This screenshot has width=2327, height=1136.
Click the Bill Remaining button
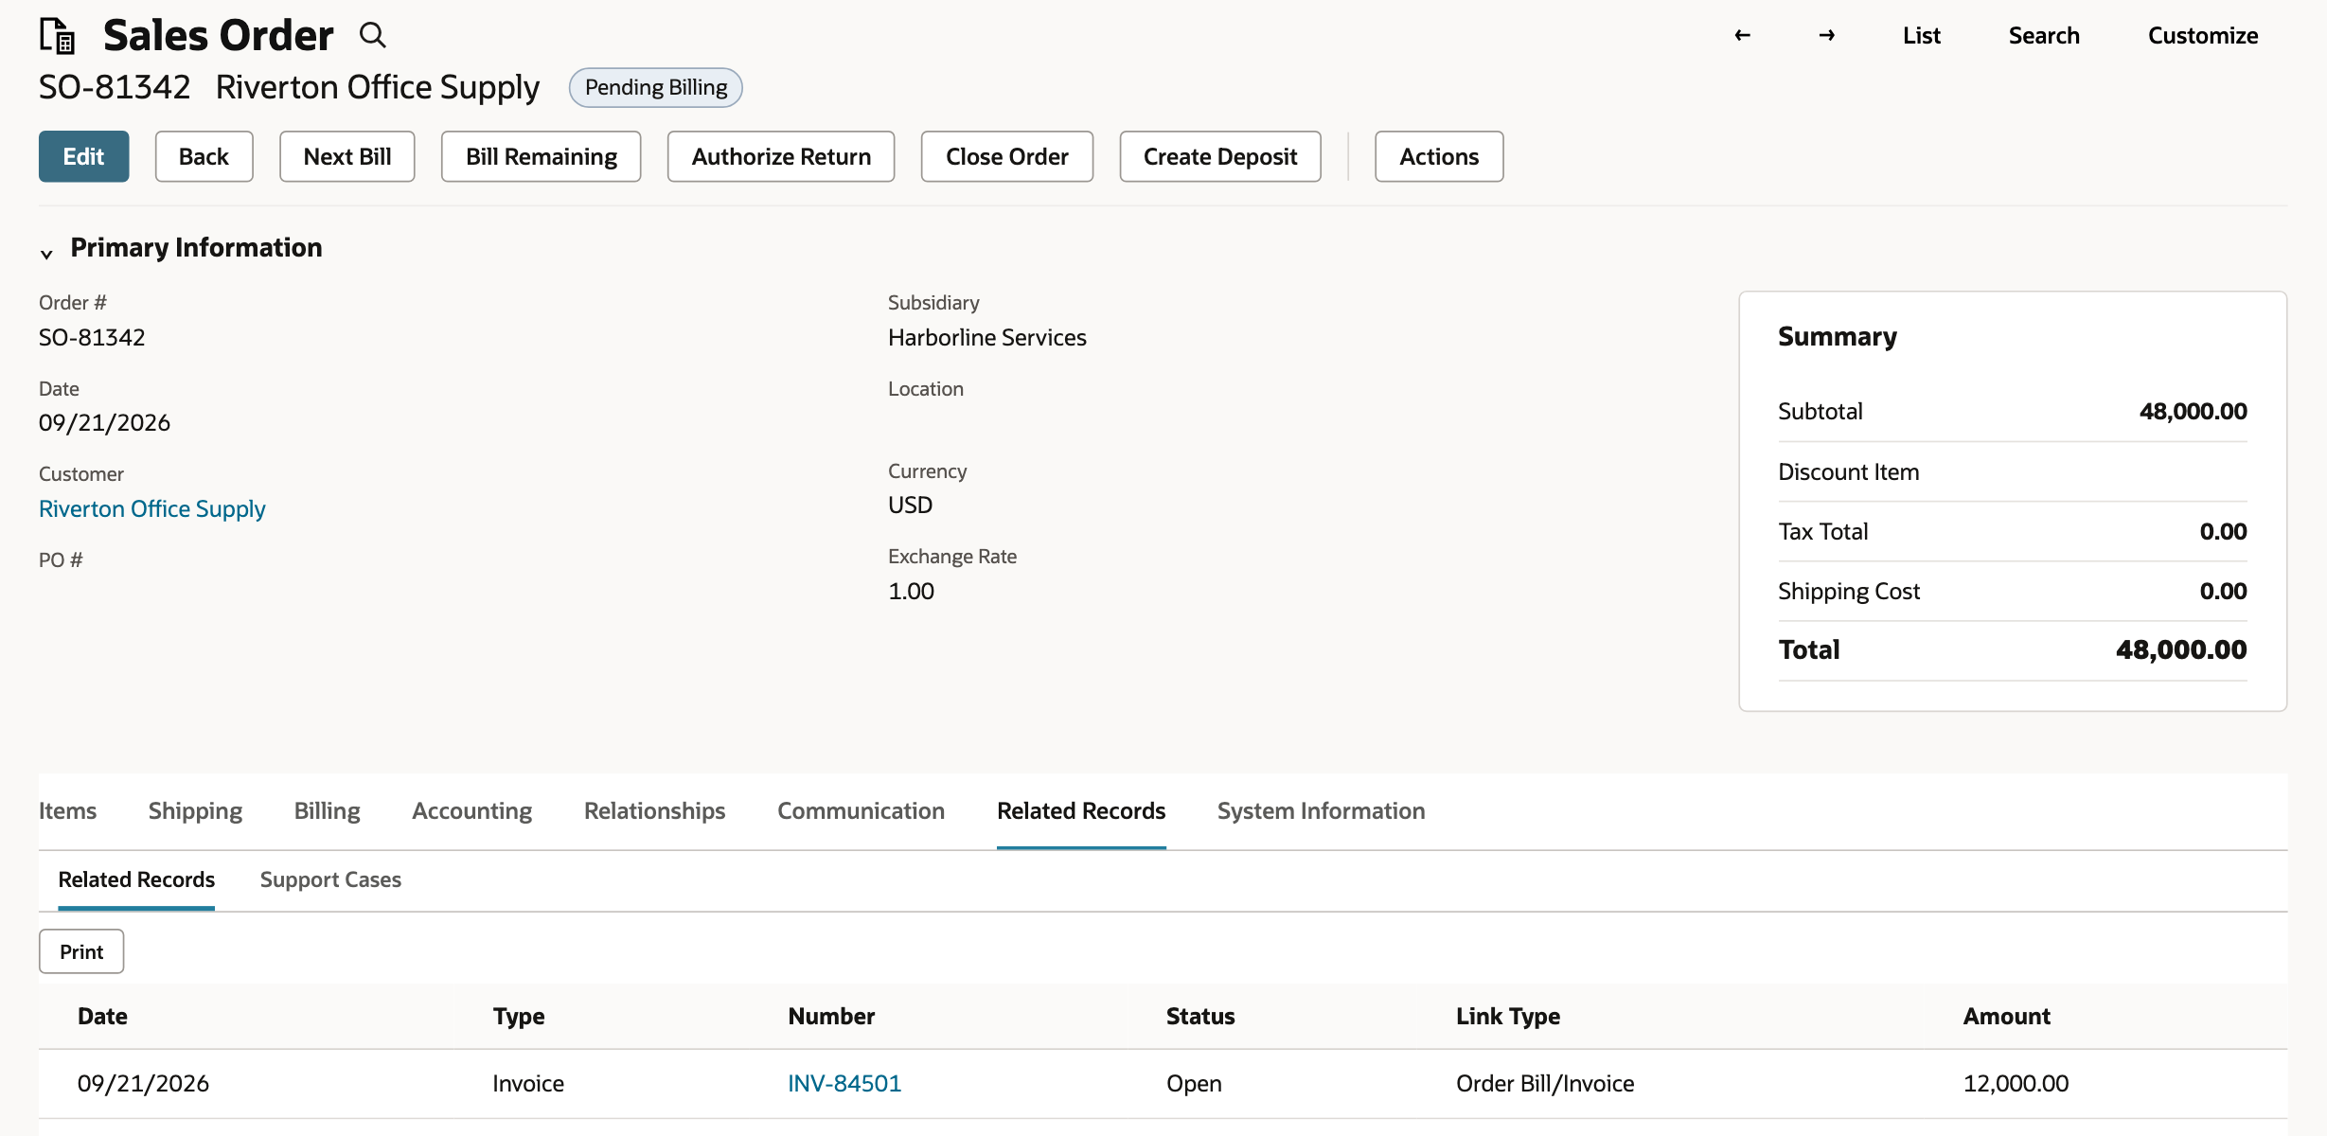(x=542, y=156)
